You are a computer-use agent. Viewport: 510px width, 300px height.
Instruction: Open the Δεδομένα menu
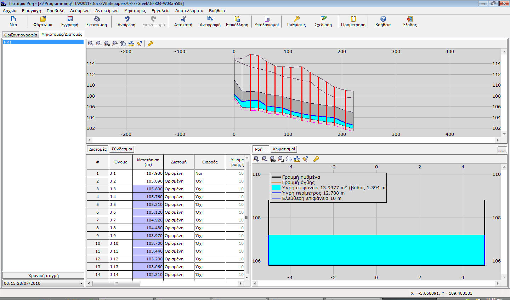pyautogui.click(x=80, y=11)
